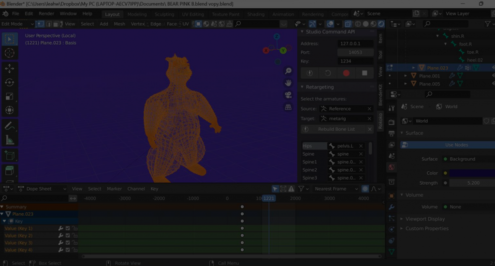
Task: Enable edge select mode
Action: point(49,24)
